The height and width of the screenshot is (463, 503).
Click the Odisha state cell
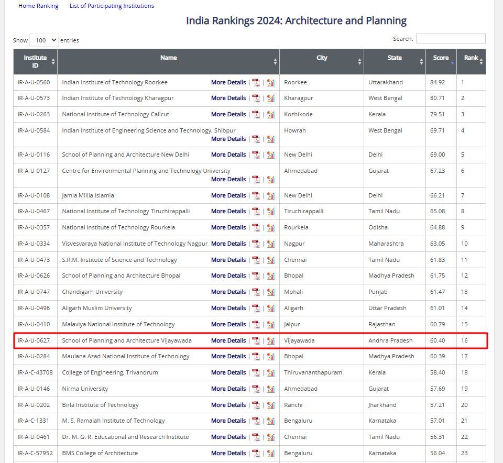(x=395, y=227)
